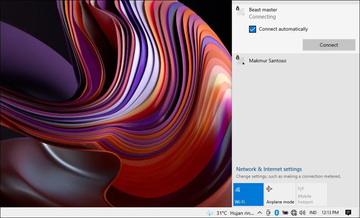
Task: Click the Mobile hotspot tile
Action: [x=311, y=194]
